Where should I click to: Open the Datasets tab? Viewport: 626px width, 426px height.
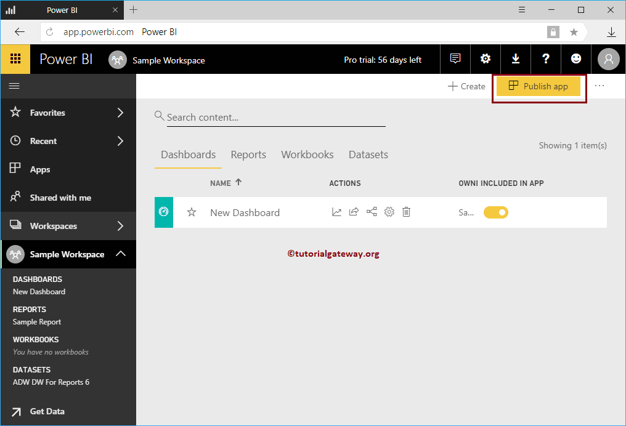tap(368, 155)
